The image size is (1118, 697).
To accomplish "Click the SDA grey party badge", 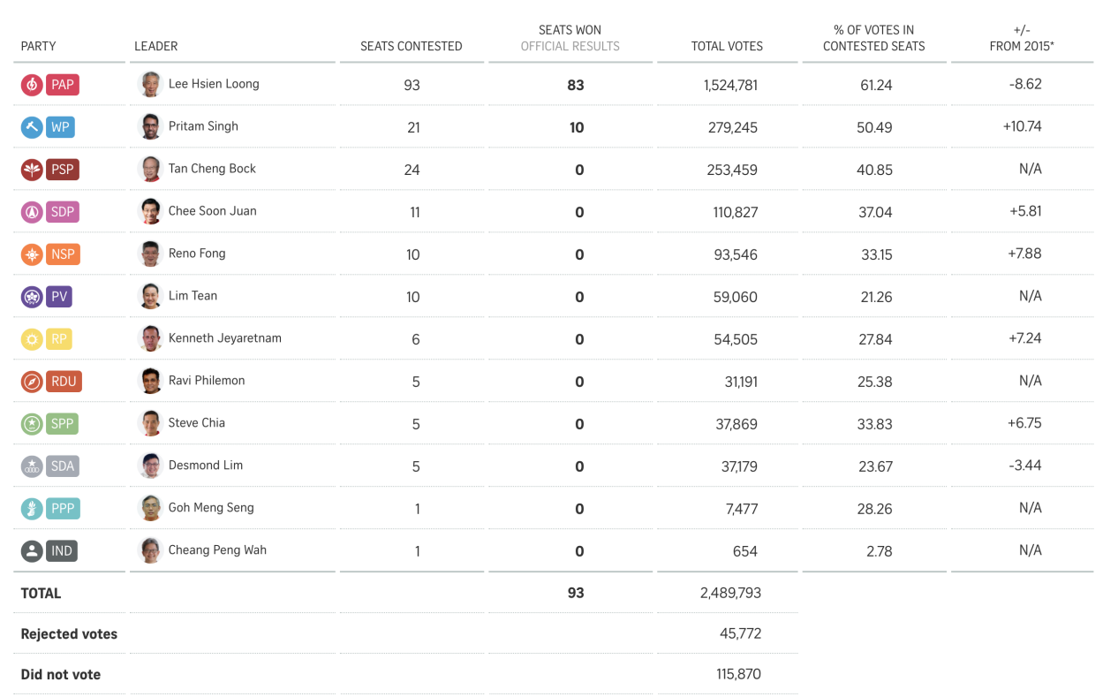I will click(x=62, y=466).
